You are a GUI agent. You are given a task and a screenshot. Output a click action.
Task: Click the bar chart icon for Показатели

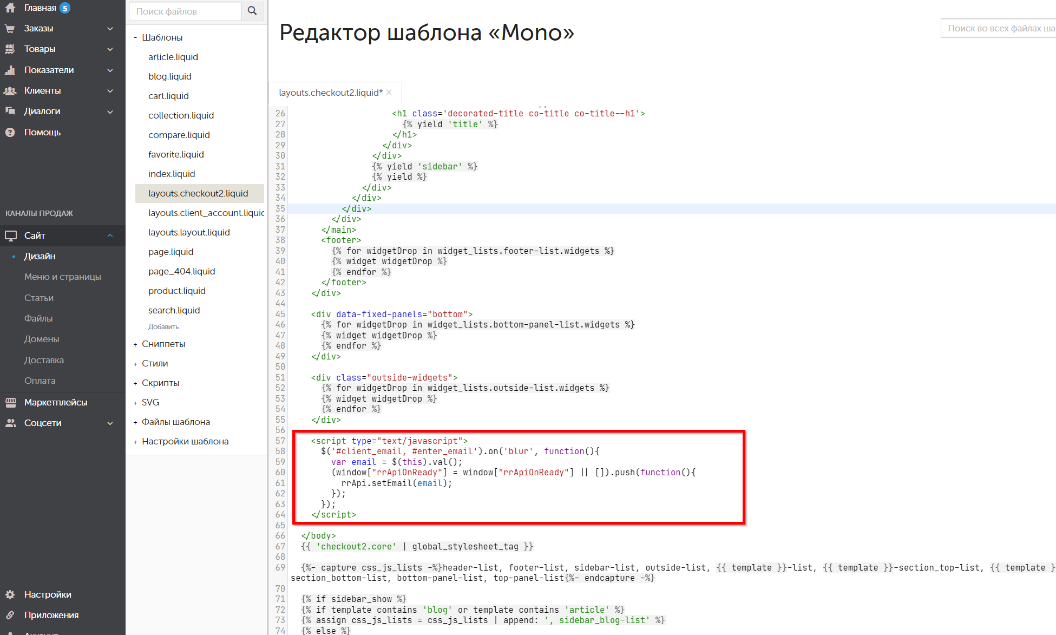(10, 70)
